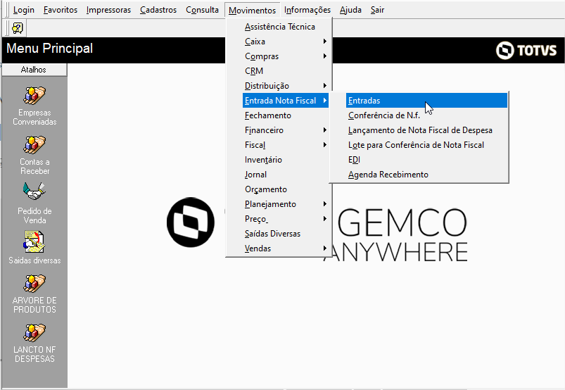Open the Login menu
The height and width of the screenshot is (390, 565).
[x=24, y=10]
